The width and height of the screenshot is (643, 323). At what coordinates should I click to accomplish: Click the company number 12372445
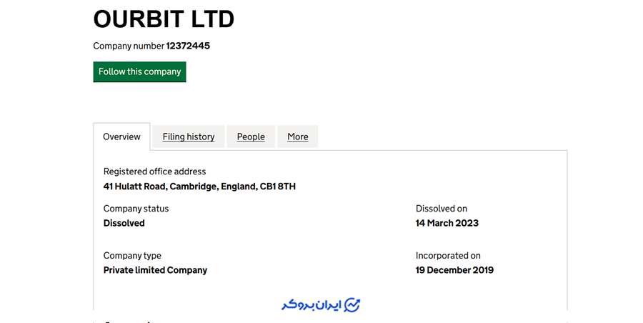[188, 46]
